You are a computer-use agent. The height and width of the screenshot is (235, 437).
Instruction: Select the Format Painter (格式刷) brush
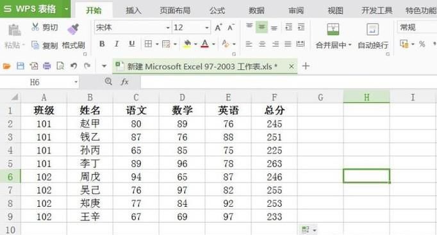73,29
